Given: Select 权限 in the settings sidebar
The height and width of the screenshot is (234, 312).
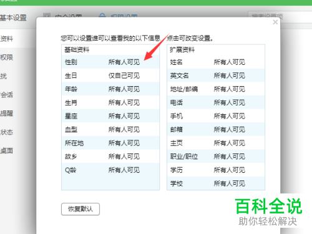Looking at the screenshot, I should pyautogui.click(x=7, y=57).
